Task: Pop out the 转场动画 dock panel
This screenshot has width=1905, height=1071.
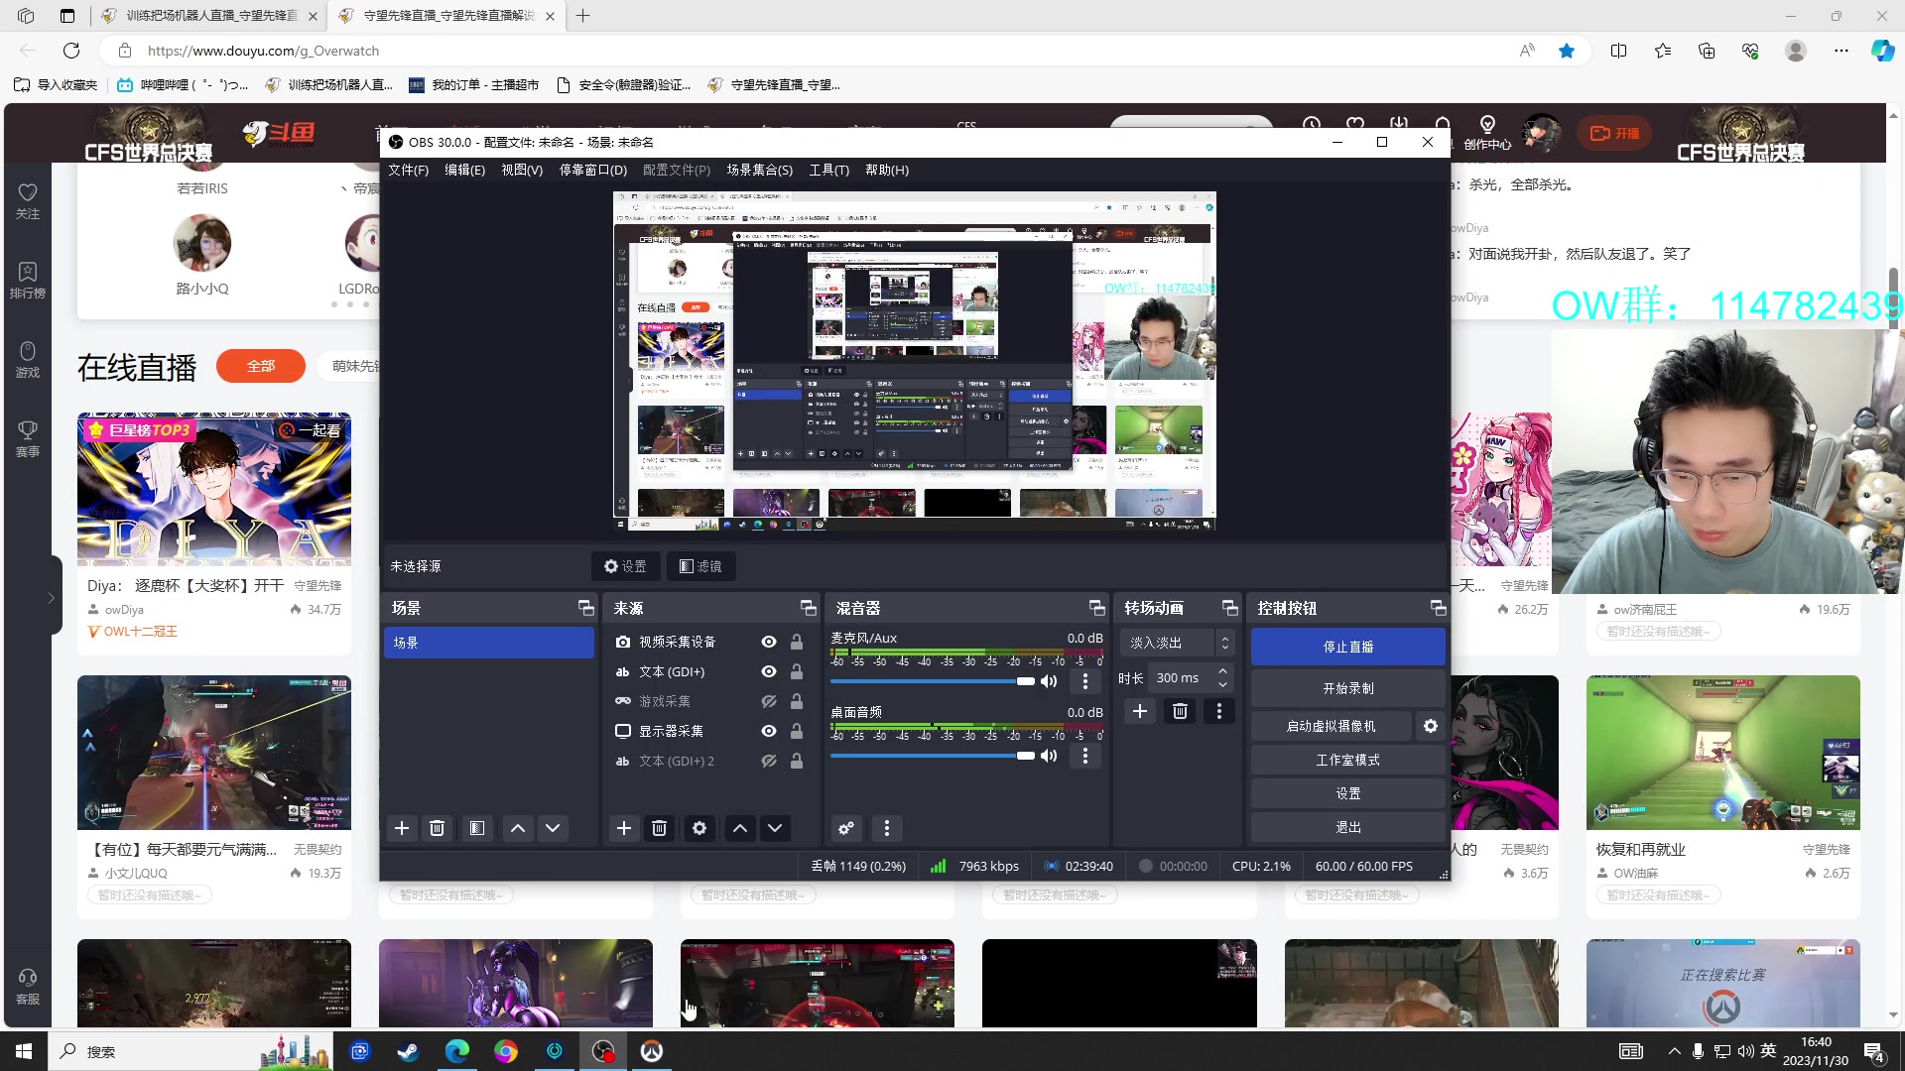Action: pos(1230,608)
